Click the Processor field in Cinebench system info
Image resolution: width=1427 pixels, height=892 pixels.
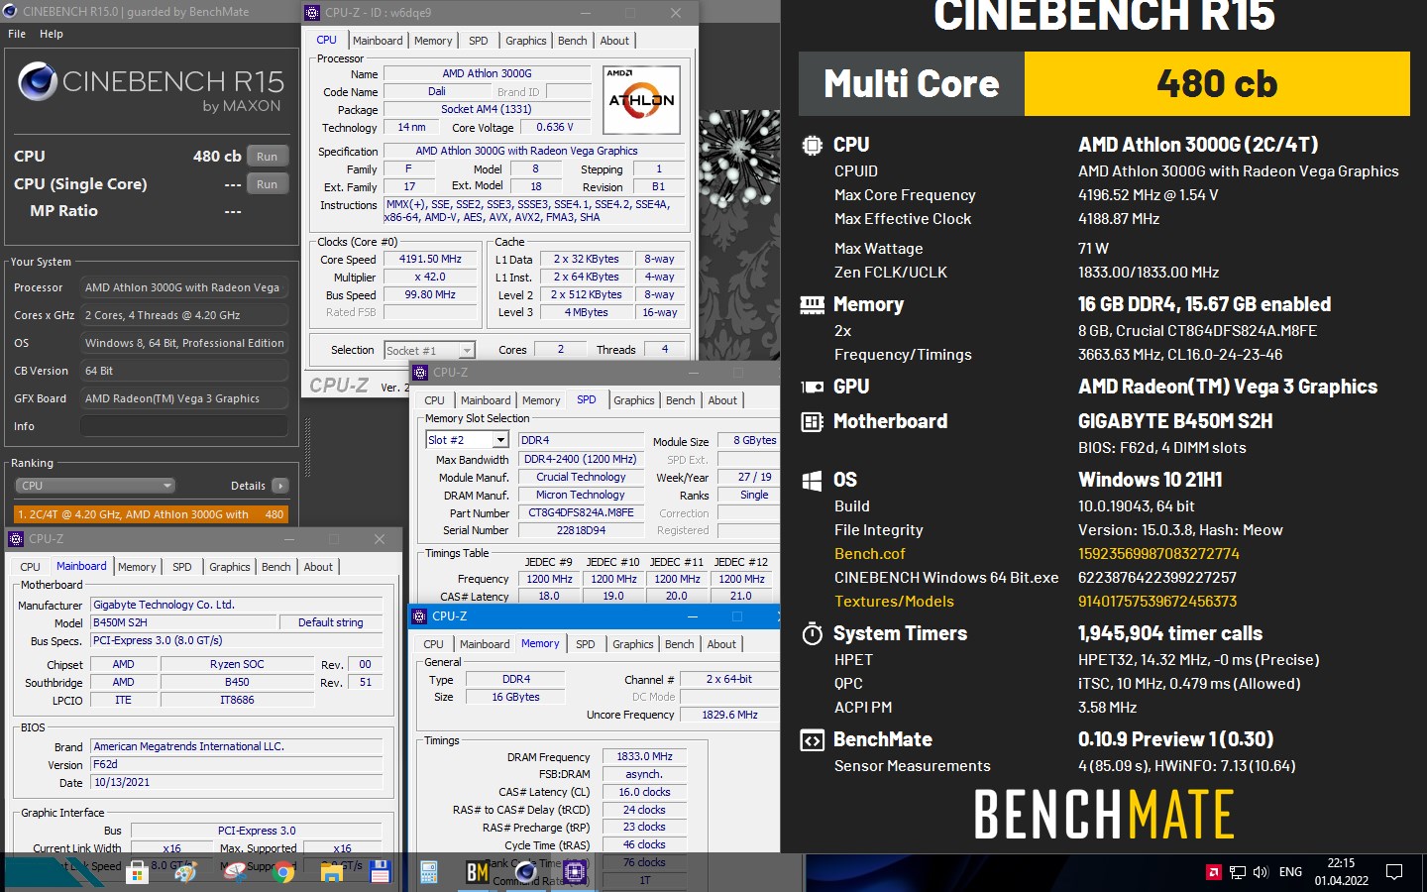coord(184,287)
